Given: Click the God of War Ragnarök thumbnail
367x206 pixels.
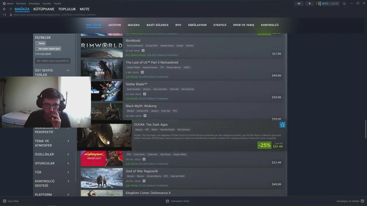Looking at the screenshot, I should (x=101, y=178).
